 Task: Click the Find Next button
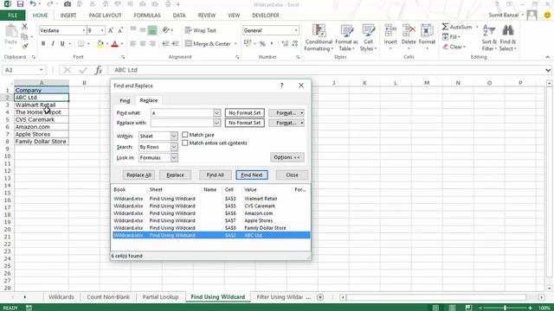[252, 175]
